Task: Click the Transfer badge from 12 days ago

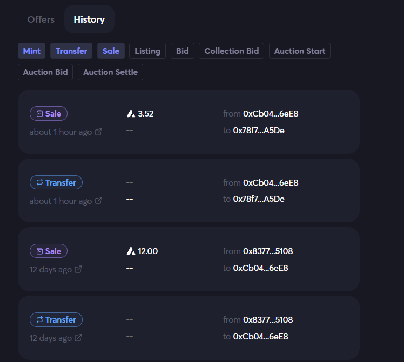Action: click(56, 319)
